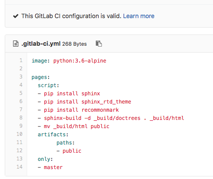This screenshot has height=179, width=213.
Task: Click the pip install sphinx_rtd_theme line
Action: click(85, 102)
